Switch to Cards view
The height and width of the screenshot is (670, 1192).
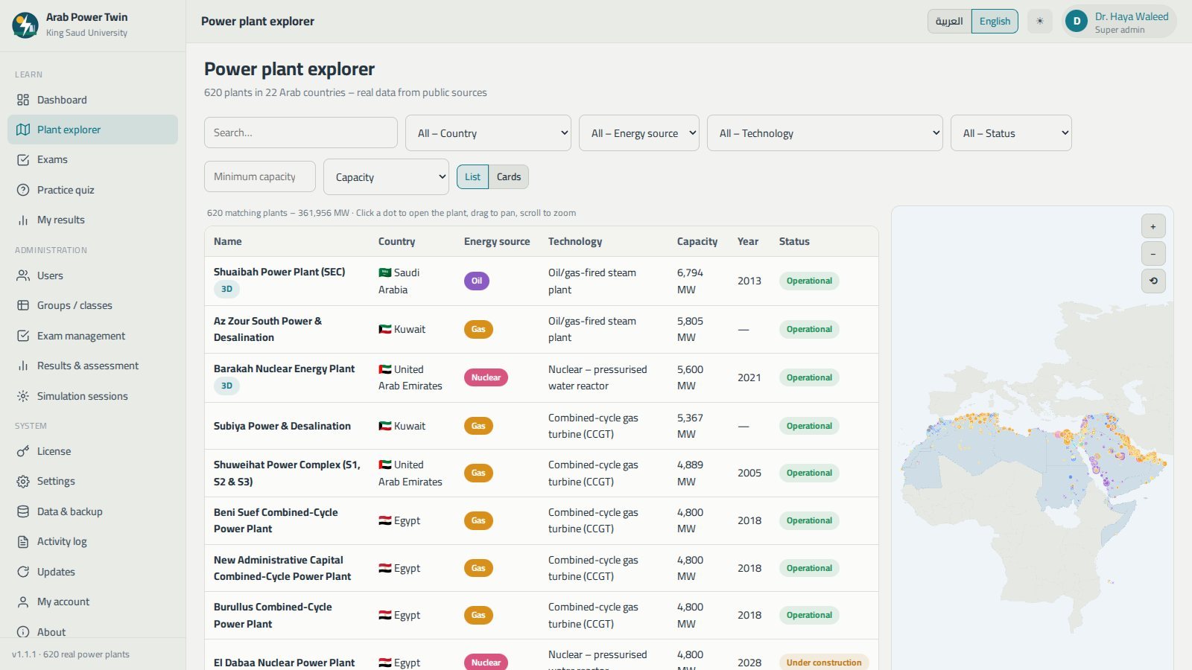(x=509, y=176)
